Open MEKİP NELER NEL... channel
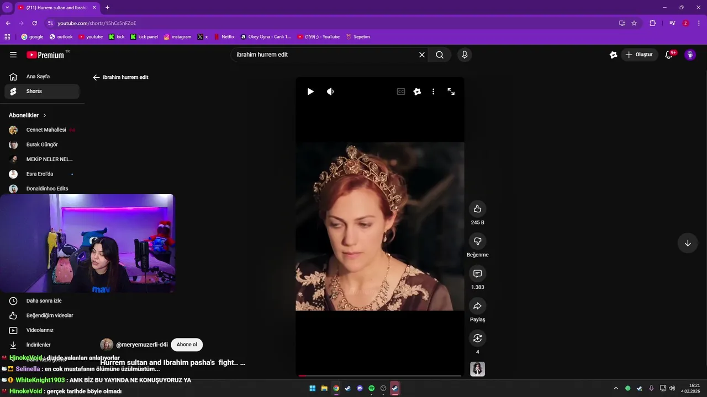 click(42, 159)
